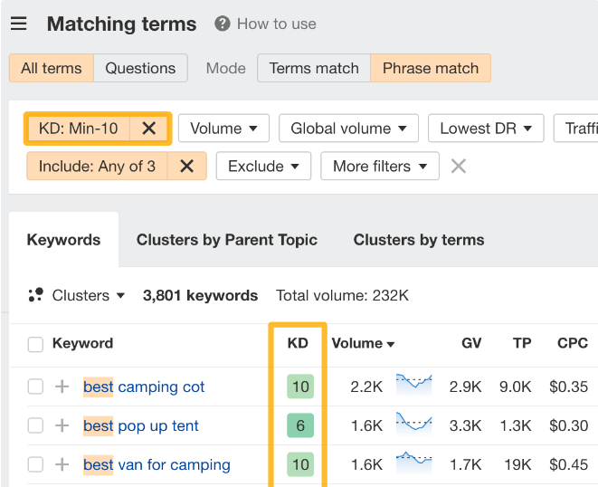Click the green KD 6 badge
This screenshot has height=487, width=598.
(x=300, y=426)
